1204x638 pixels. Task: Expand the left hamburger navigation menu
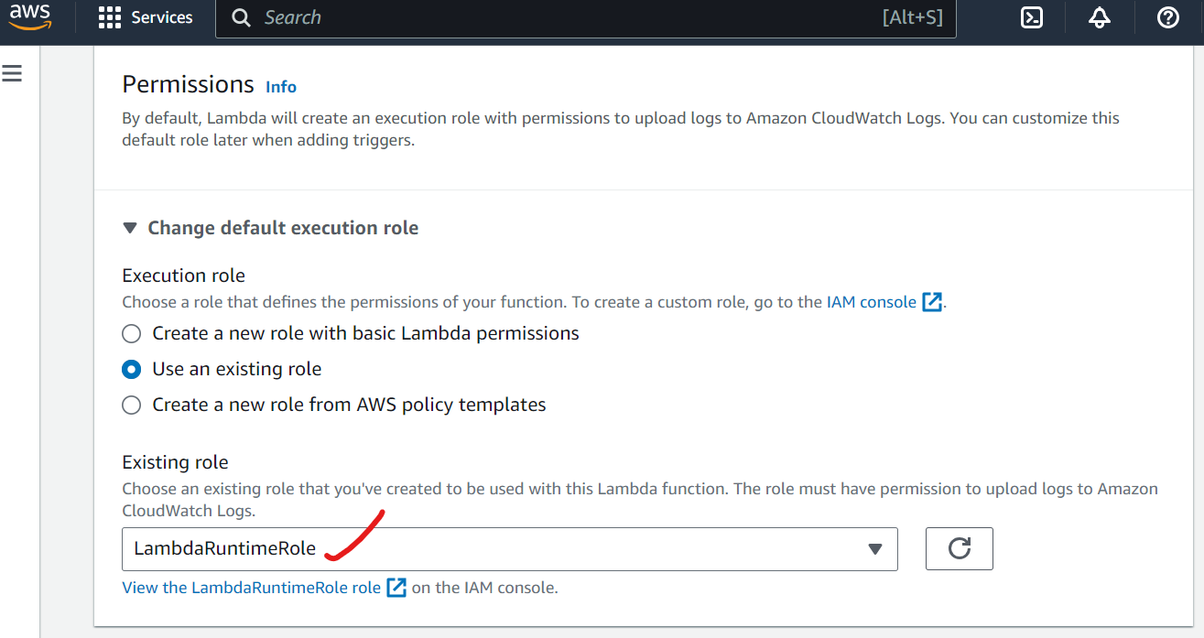click(12, 73)
